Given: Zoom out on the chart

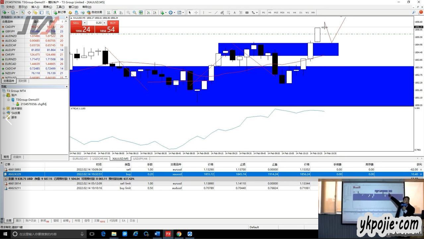Looking at the screenshot, I should point(134,13).
